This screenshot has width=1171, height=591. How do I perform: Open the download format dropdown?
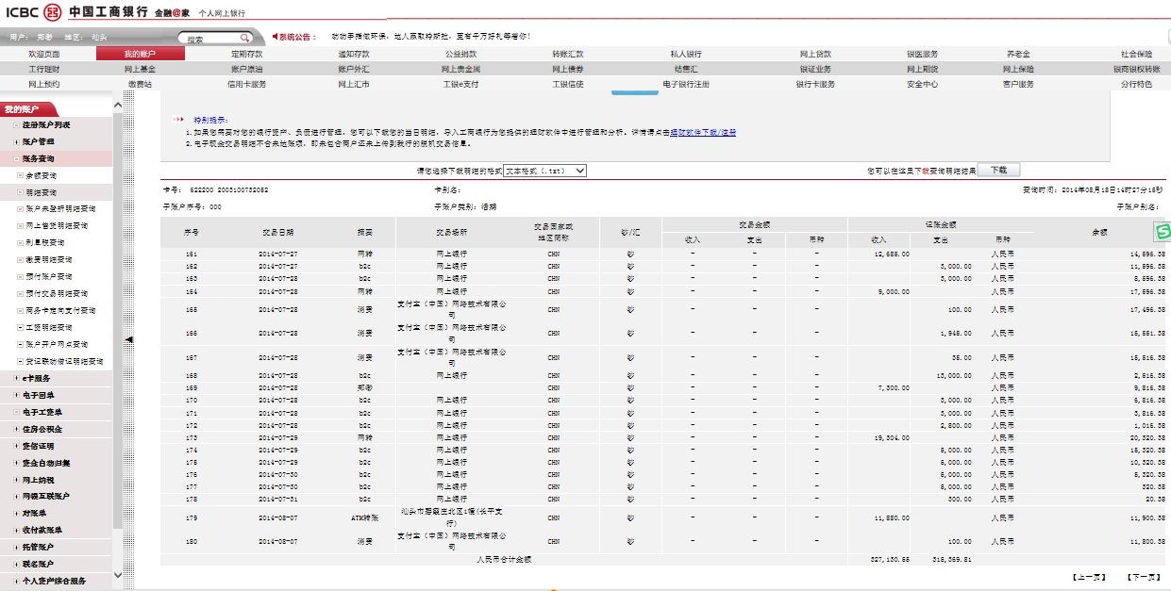(x=545, y=171)
